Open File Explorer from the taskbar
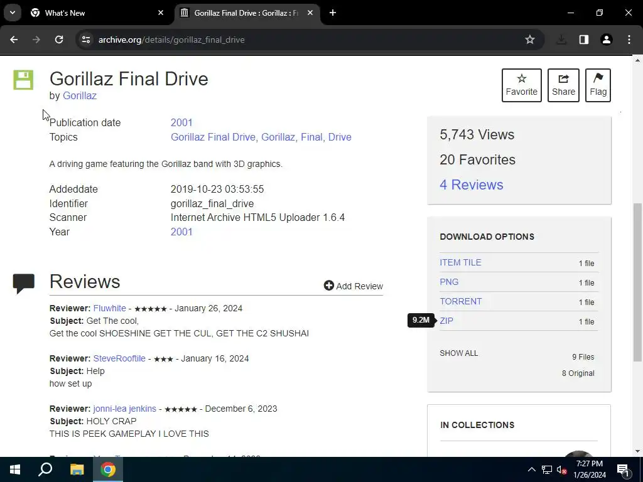Viewport: 643px width, 482px height. click(x=77, y=469)
